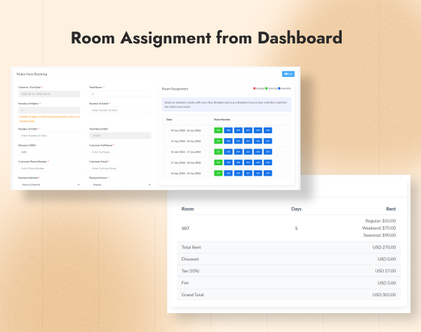Click the Tax (10%) row label
The width and height of the screenshot is (421, 332).
click(190, 271)
